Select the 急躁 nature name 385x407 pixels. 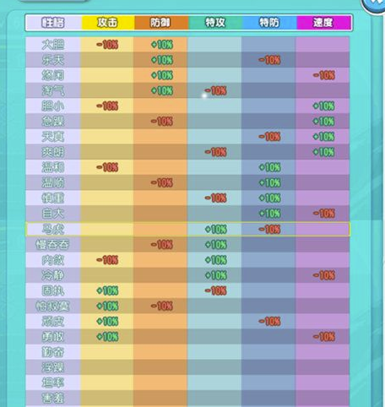point(53,122)
